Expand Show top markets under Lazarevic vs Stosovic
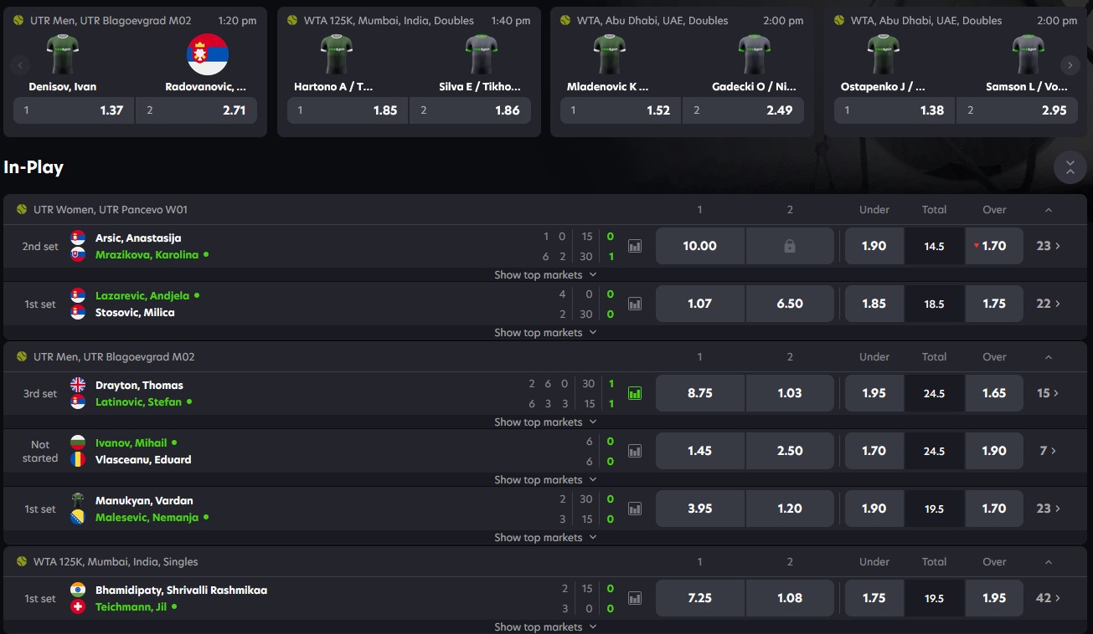The height and width of the screenshot is (634, 1093). click(545, 332)
